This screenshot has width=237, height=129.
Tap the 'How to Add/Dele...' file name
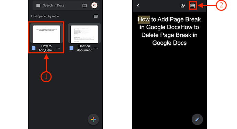[x=46, y=48]
